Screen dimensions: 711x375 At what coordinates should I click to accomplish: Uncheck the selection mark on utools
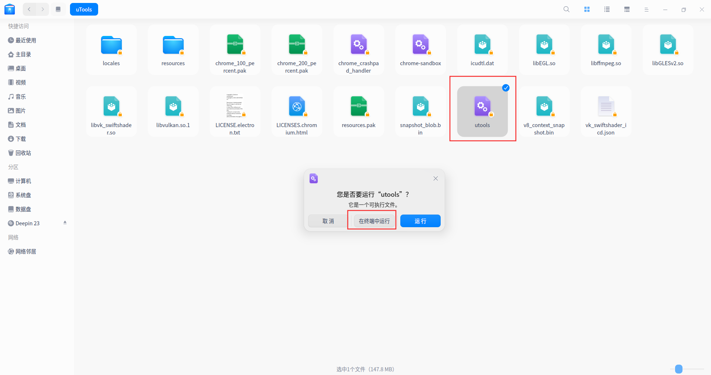pyautogui.click(x=505, y=88)
